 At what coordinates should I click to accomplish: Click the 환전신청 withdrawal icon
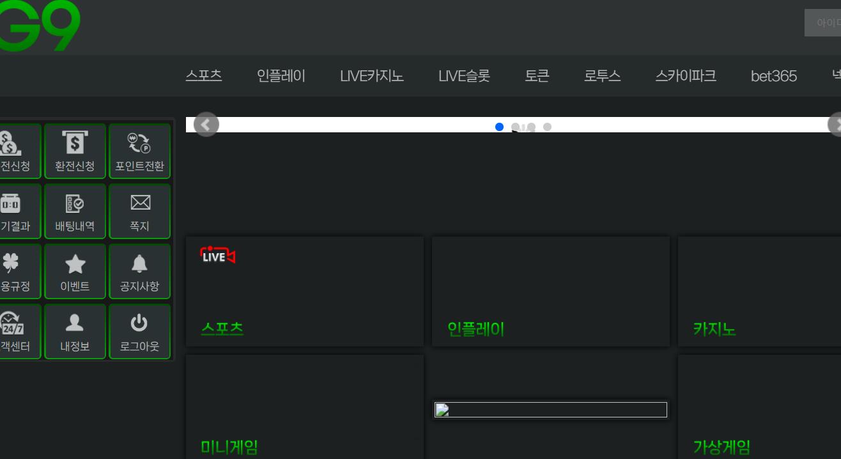[75, 143]
